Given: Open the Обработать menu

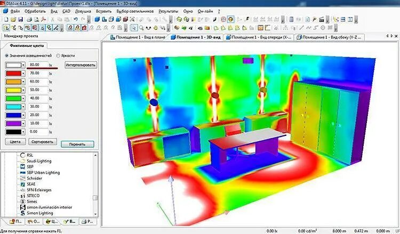Looking at the screenshot, I should [35, 12].
